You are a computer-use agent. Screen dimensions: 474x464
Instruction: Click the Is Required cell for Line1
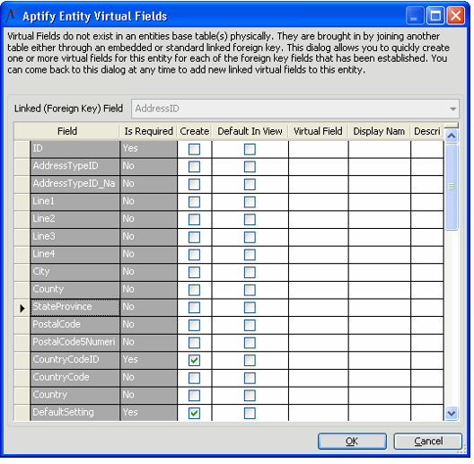(148, 202)
